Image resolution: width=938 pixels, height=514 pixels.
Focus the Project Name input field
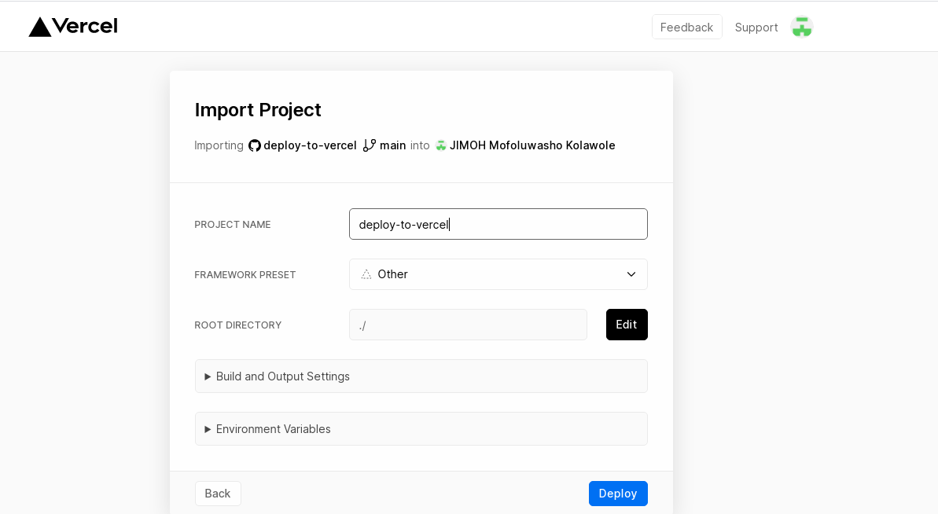498,224
